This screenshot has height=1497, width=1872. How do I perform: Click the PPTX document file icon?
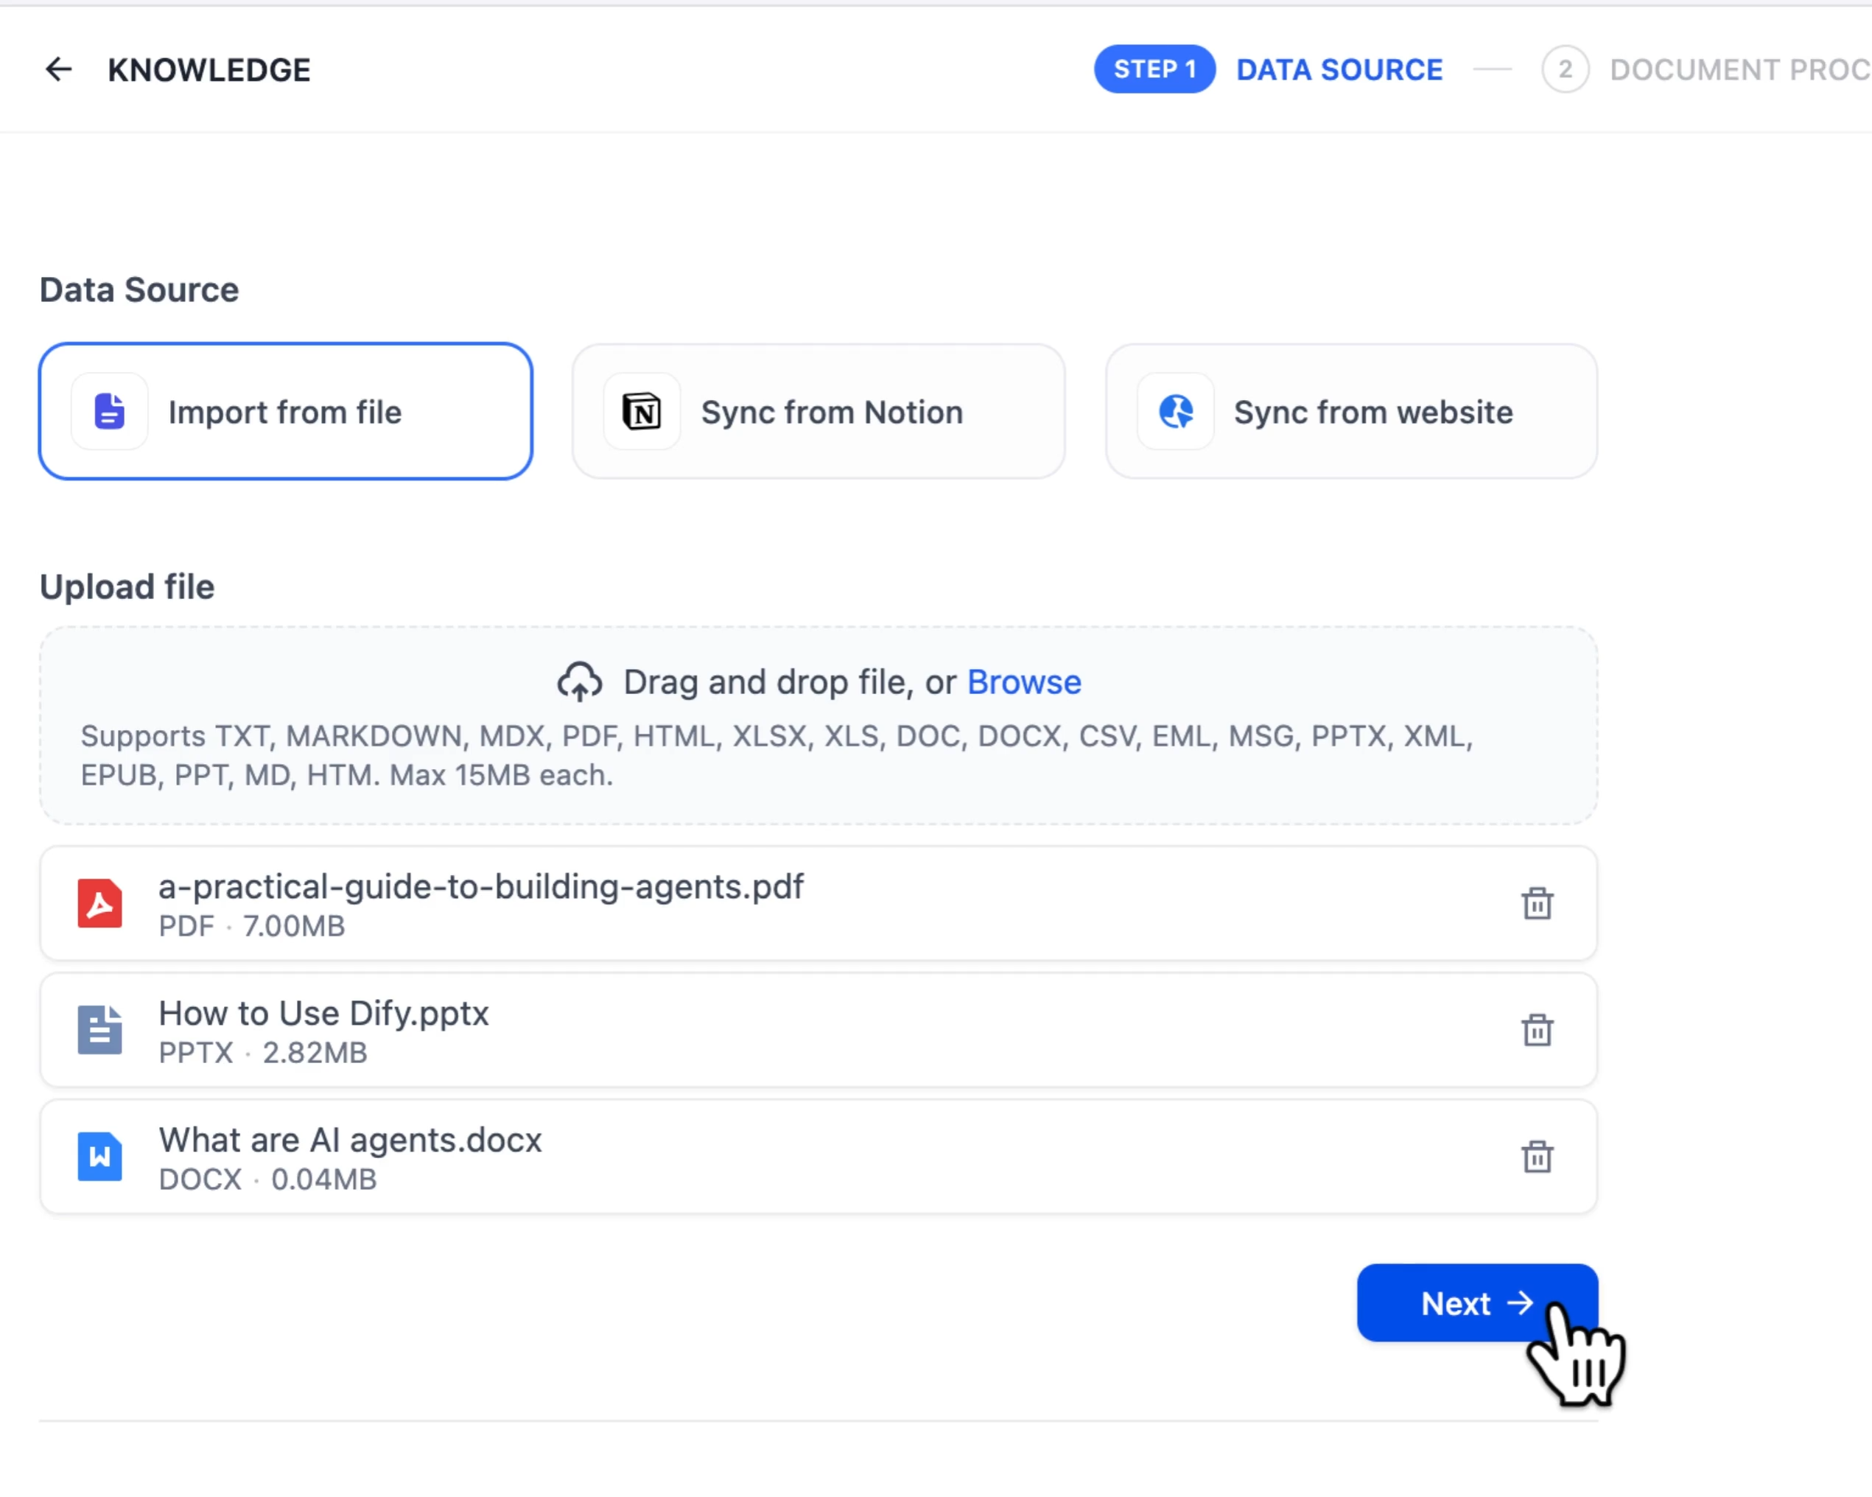click(100, 1030)
